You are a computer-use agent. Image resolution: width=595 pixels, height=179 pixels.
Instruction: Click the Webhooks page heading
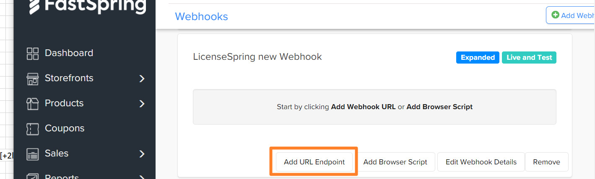(x=201, y=16)
